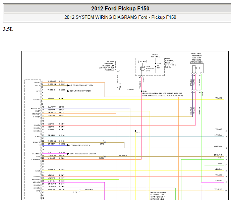Screen dimensions: 231x200
Task: Click the "C146" connector label
Action: (102, 144)
